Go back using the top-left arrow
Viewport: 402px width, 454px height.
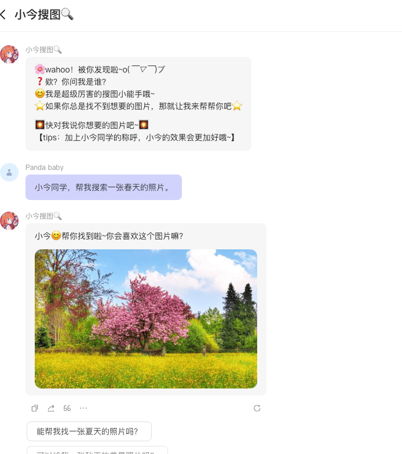[x=3, y=14]
